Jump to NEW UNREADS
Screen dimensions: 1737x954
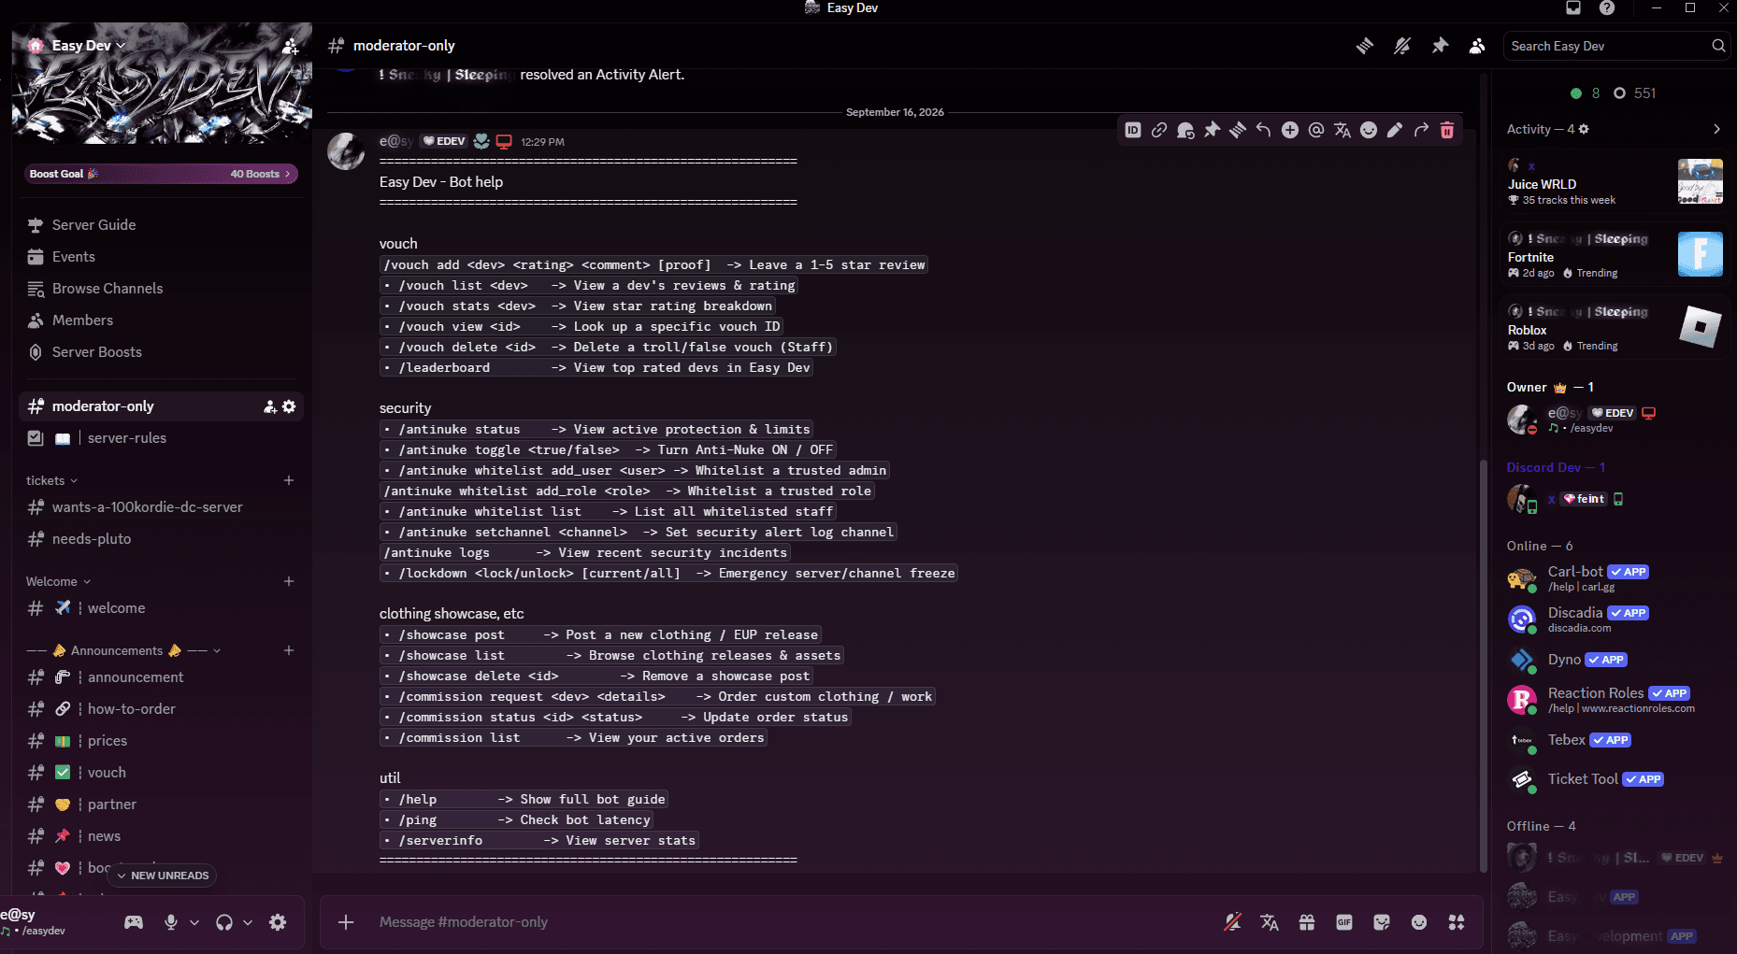click(x=163, y=876)
